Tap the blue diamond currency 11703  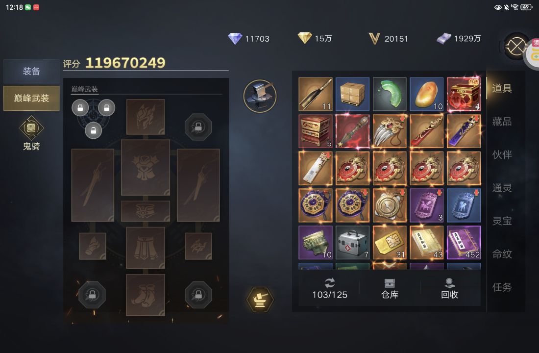coord(249,39)
